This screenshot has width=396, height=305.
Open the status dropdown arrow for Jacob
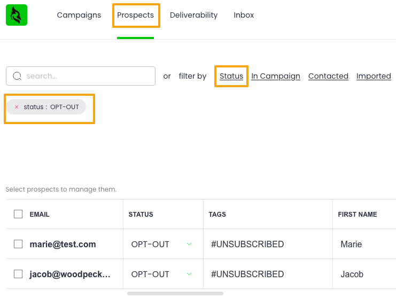coord(189,274)
